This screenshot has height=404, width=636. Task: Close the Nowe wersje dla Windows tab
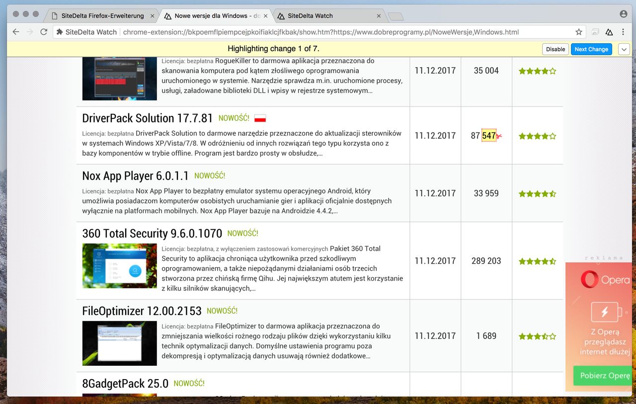point(266,16)
